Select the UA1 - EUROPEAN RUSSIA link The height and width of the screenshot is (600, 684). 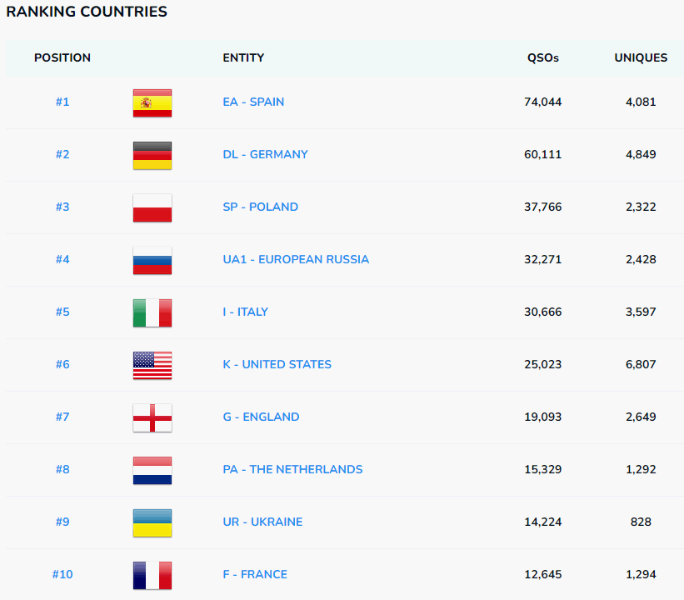click(x=296, y=259)
